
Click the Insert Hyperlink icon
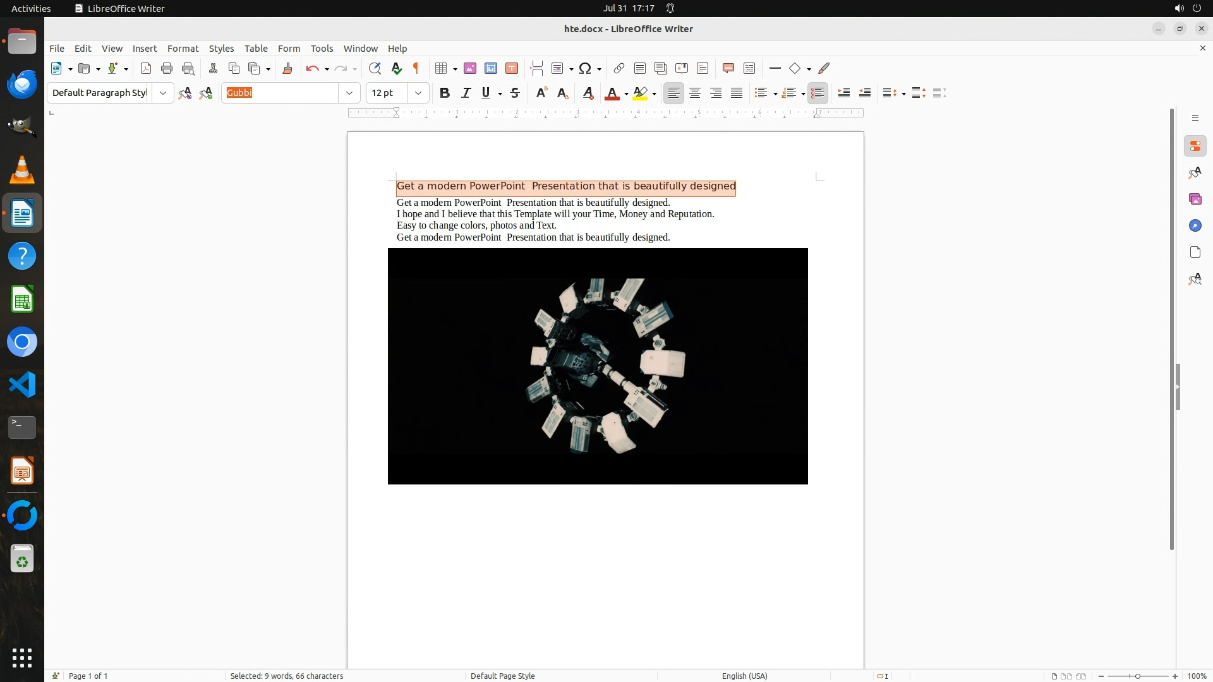[619, 68]
